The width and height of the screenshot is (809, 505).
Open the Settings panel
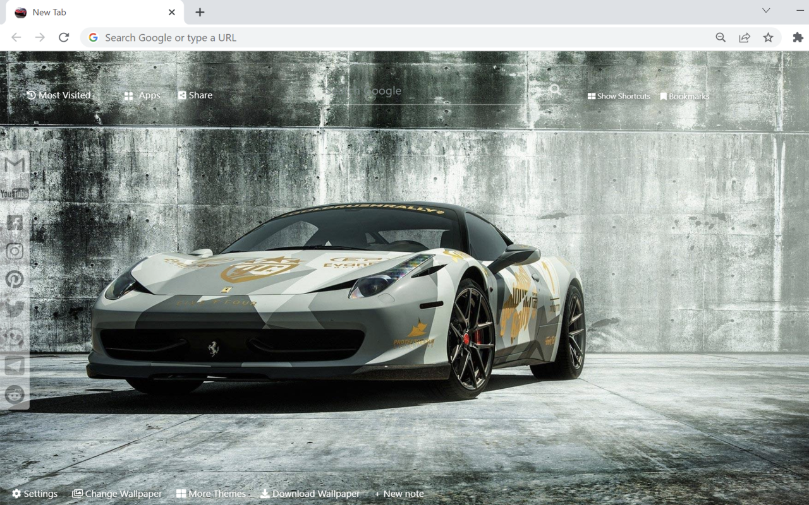(35, 494)
